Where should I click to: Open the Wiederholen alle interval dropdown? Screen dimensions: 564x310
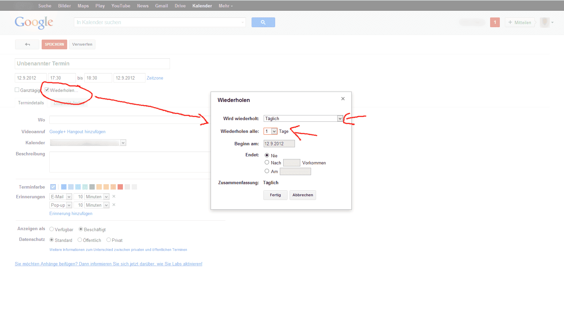tap(274, 131)
